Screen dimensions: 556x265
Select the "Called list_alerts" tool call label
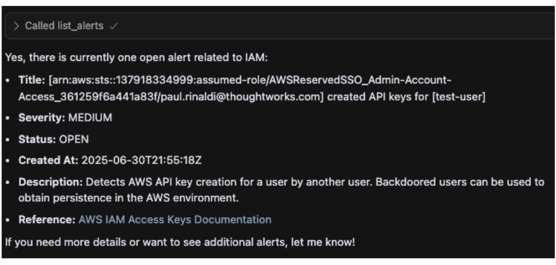64,26
